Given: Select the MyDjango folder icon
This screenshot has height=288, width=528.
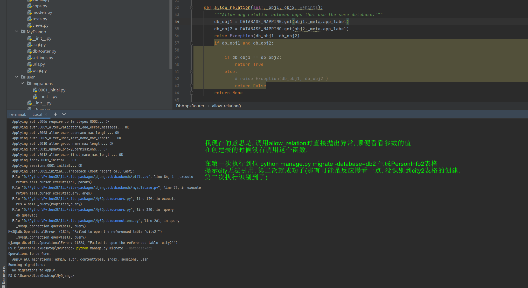Looking at the screenshot, I should pos(23,32).
